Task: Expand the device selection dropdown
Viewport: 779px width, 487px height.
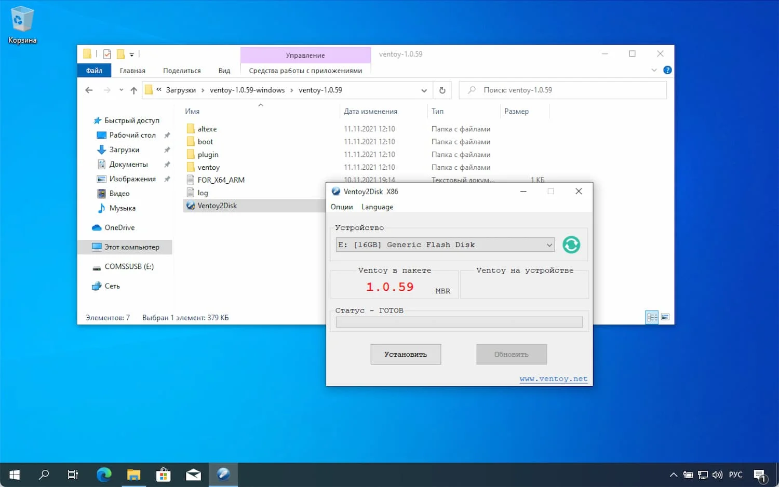Action: pyautogui.click(x=549, y=245)
